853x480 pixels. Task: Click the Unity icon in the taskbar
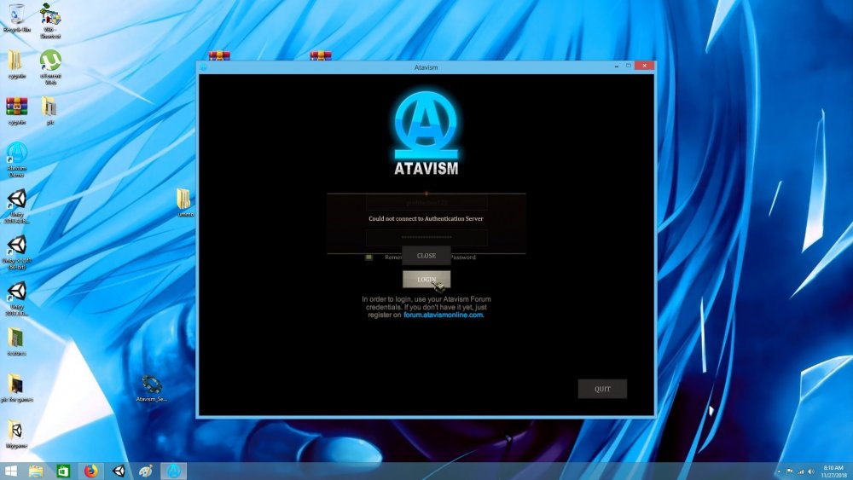118,471
